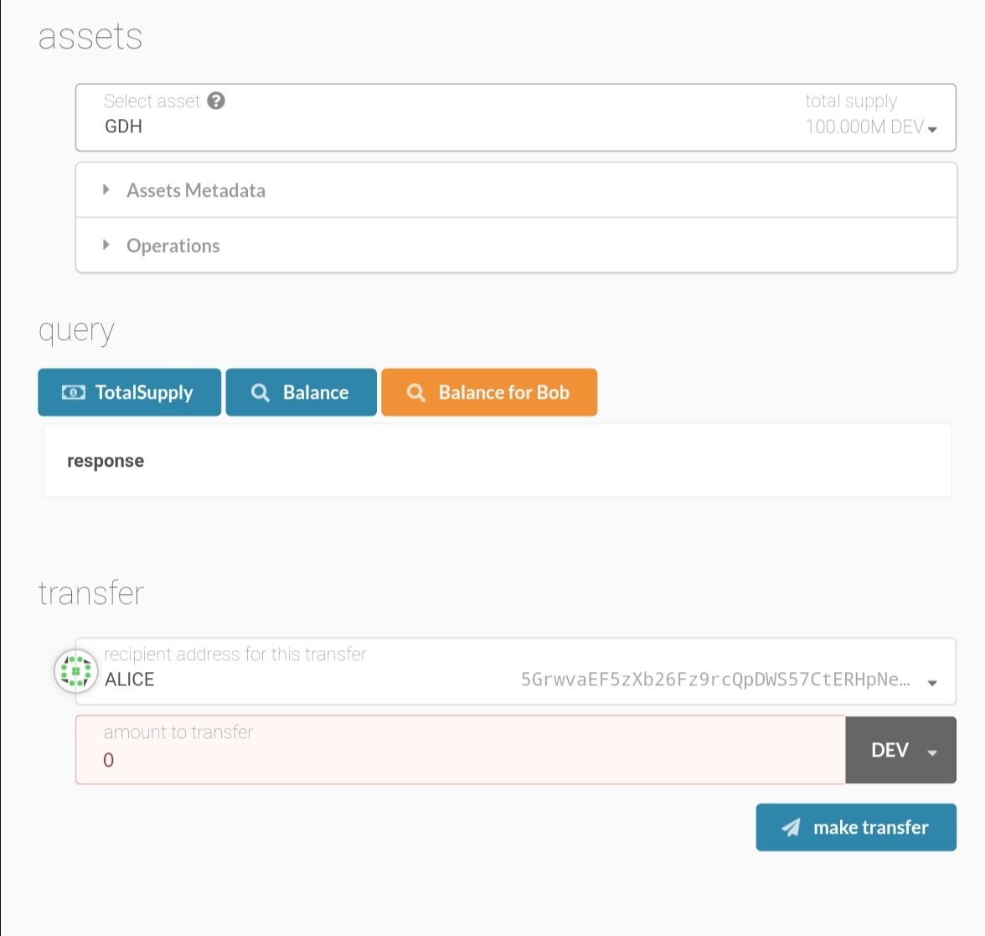Expand the Operations disclosure triangle
Screen dimensions: 985x936
coord(106,246)
